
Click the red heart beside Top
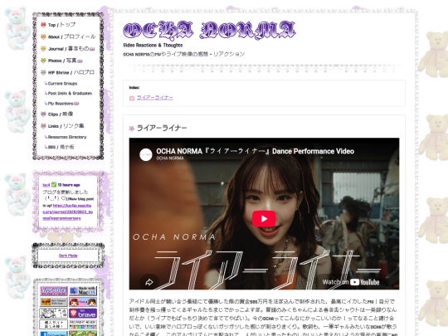[43, 25]
